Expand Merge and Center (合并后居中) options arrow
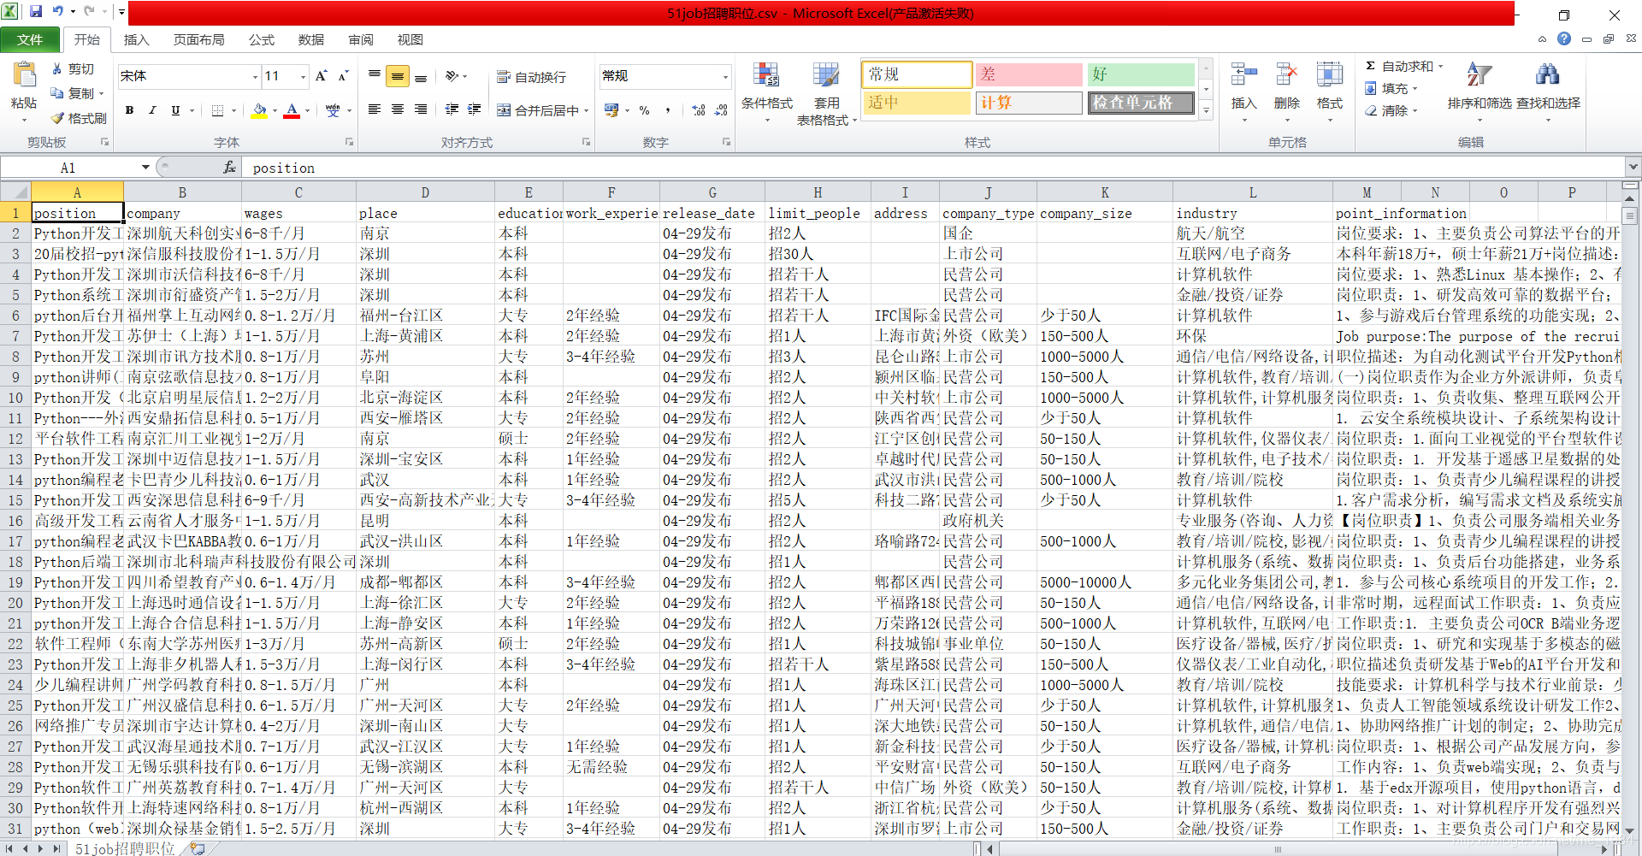This screenshot has width=1642, height=856. click(587, 110)
